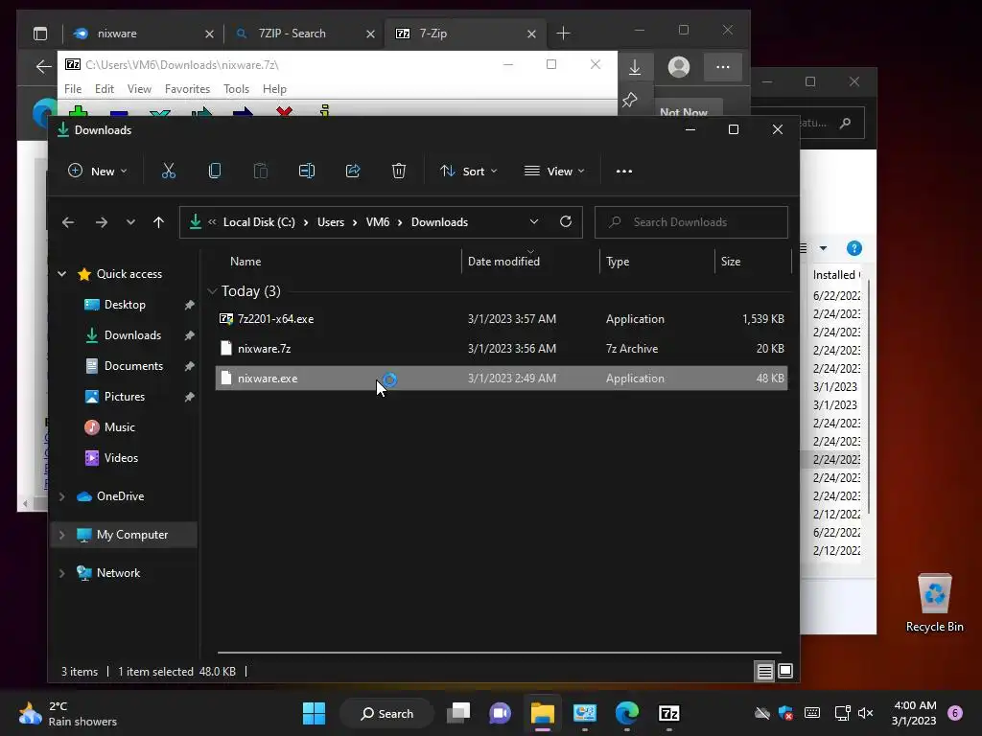Screen dimensions: 982x736
Task: Click the Share icon in Explorer toolbar
Action: coord(353,171)
